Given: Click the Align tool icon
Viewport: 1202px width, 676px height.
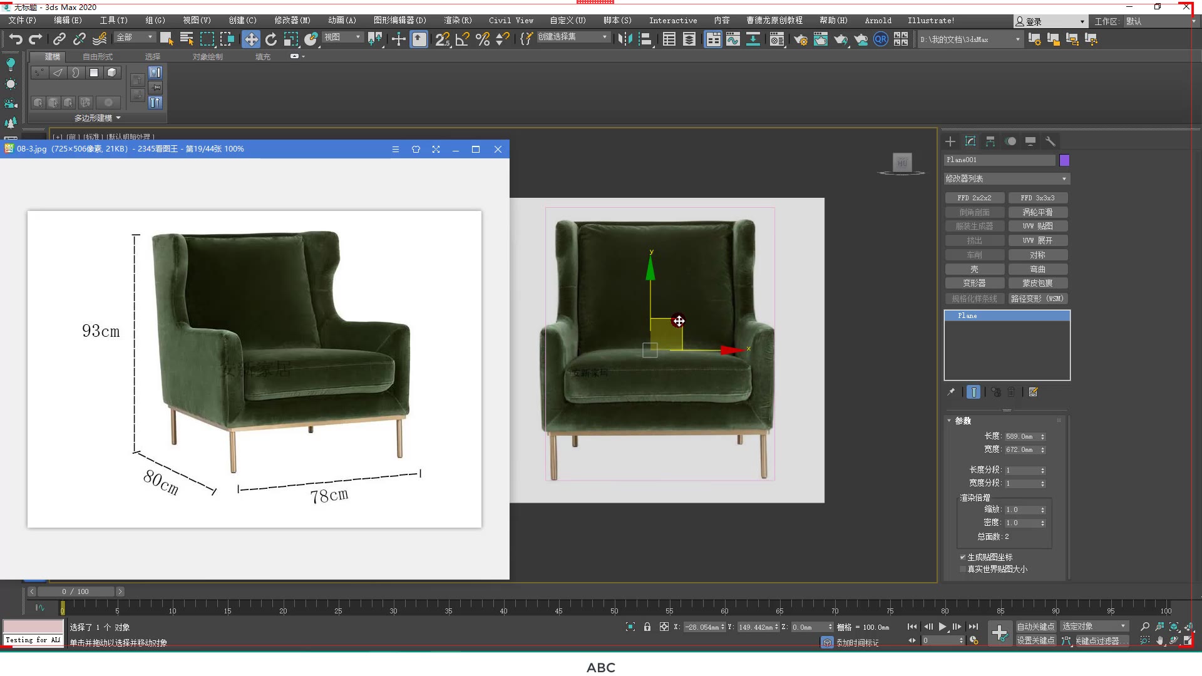Looking at the screenshot, I should (645, 39).
